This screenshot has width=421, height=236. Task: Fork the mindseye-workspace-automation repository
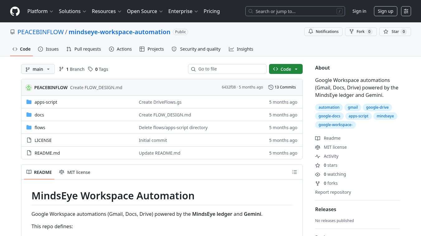click(x=361, y=32)
